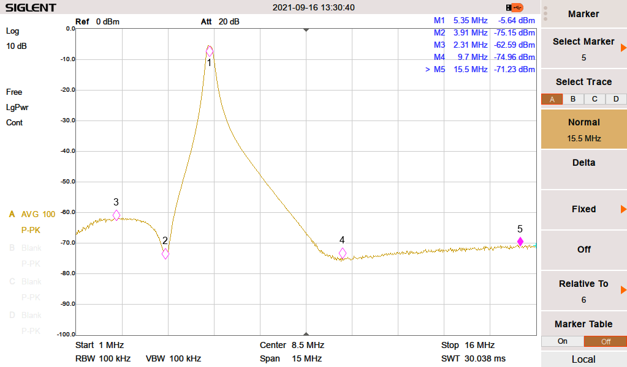Set marker mode to Normal
The image size is (627, 367).
point(584,129)
